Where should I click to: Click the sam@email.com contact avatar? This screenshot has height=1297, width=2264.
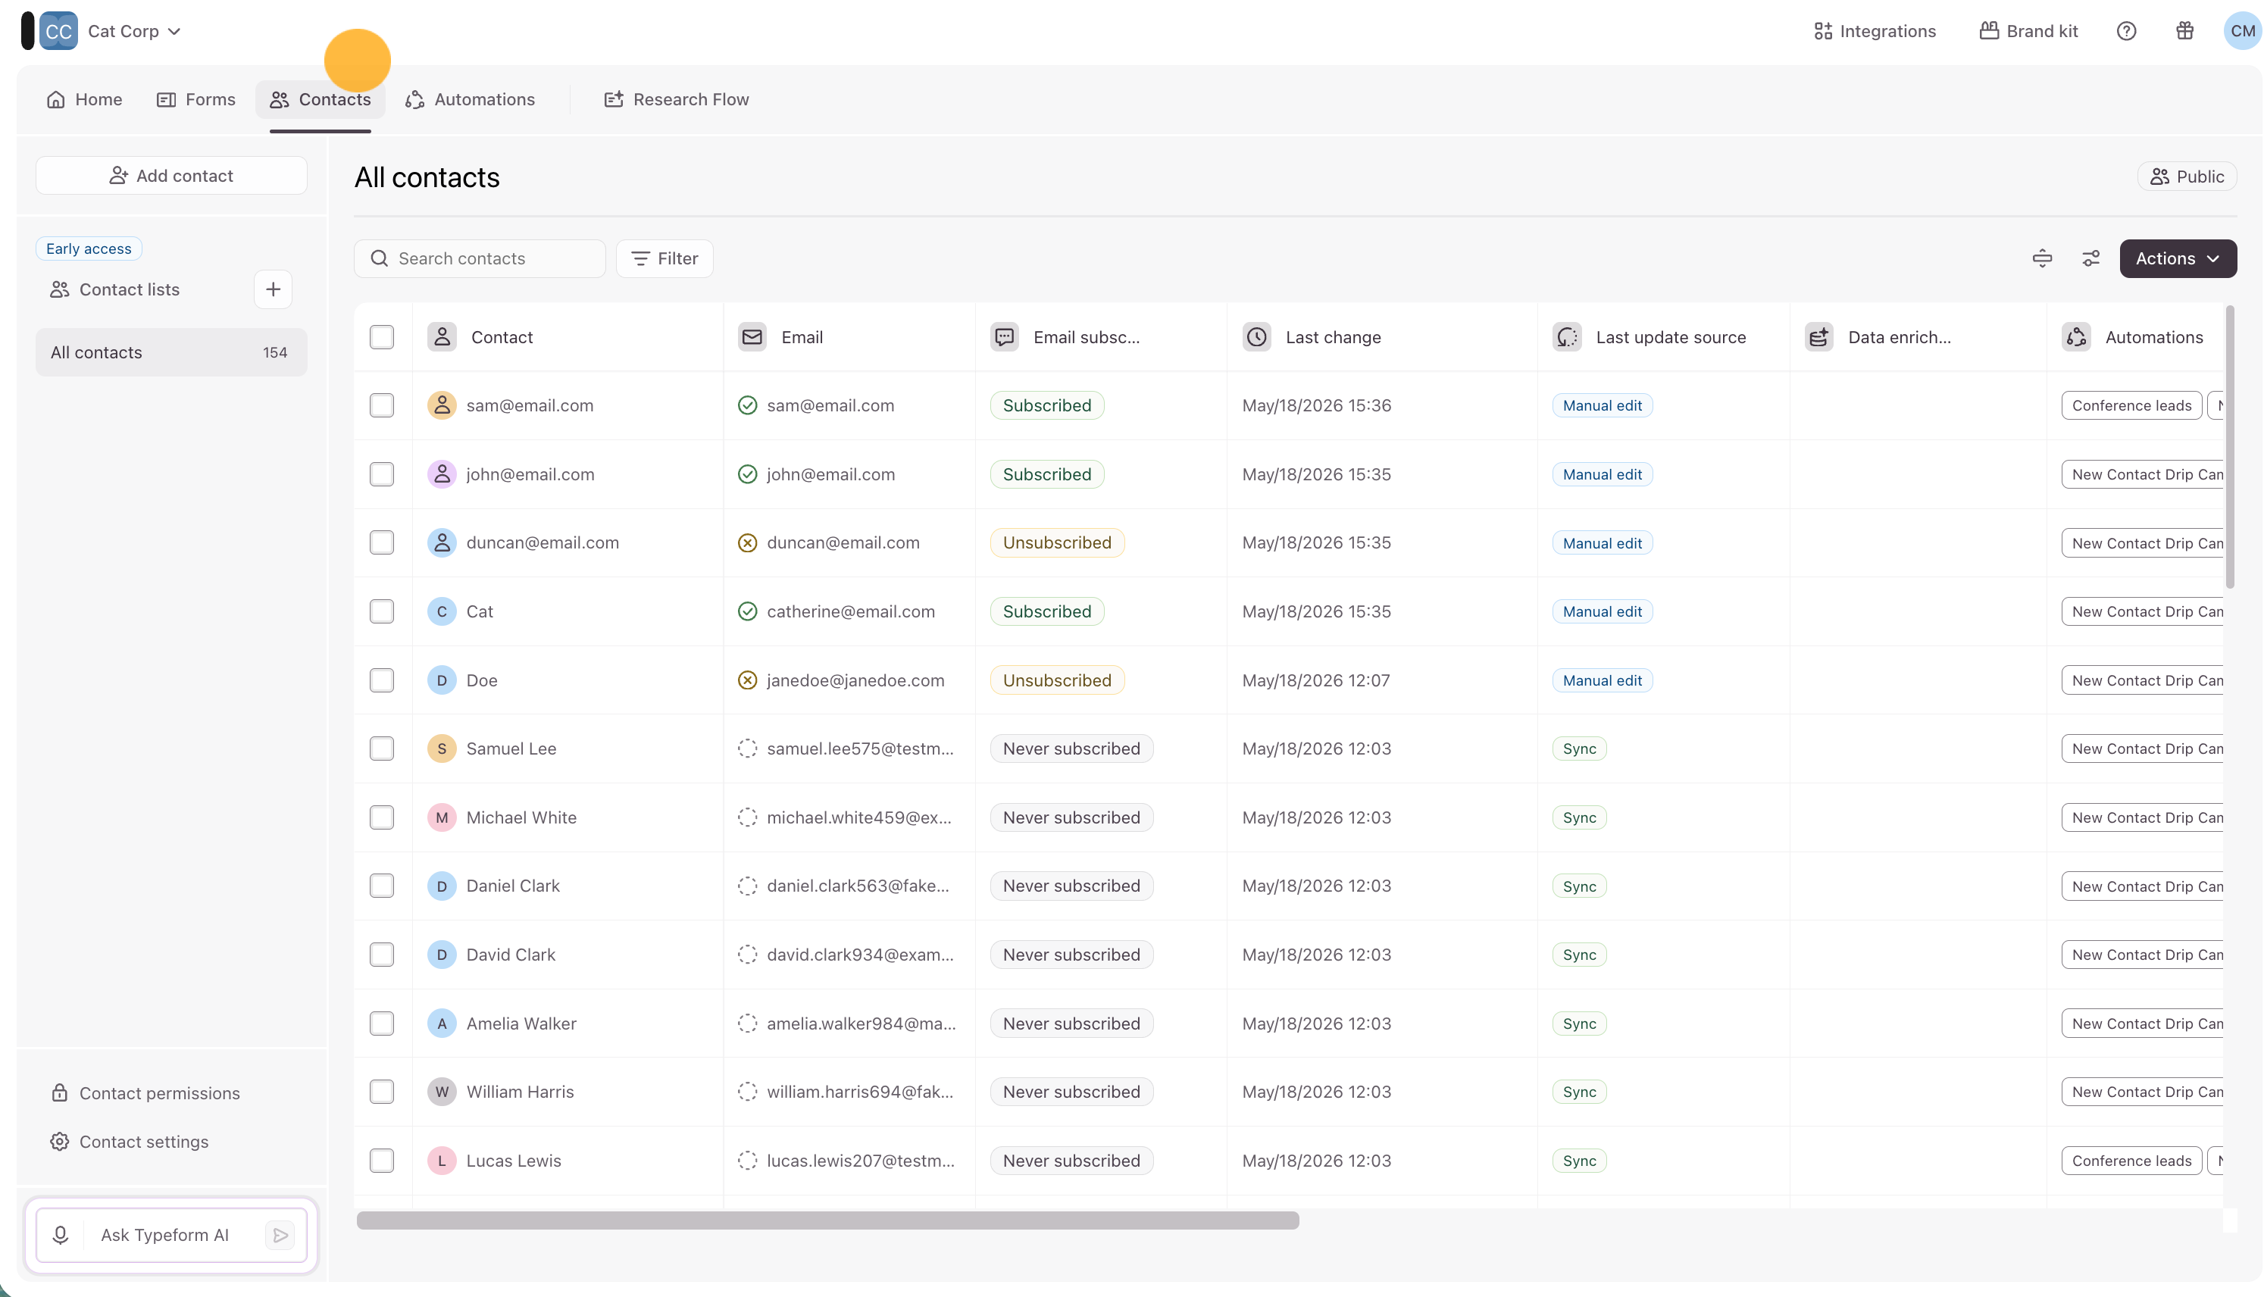tap(442, 405)
